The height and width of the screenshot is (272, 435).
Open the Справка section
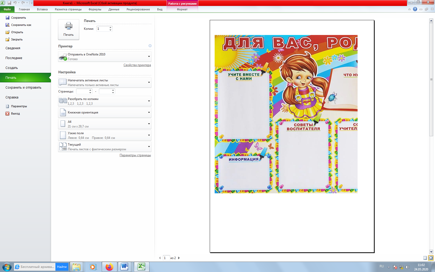[x=12, y=97]
